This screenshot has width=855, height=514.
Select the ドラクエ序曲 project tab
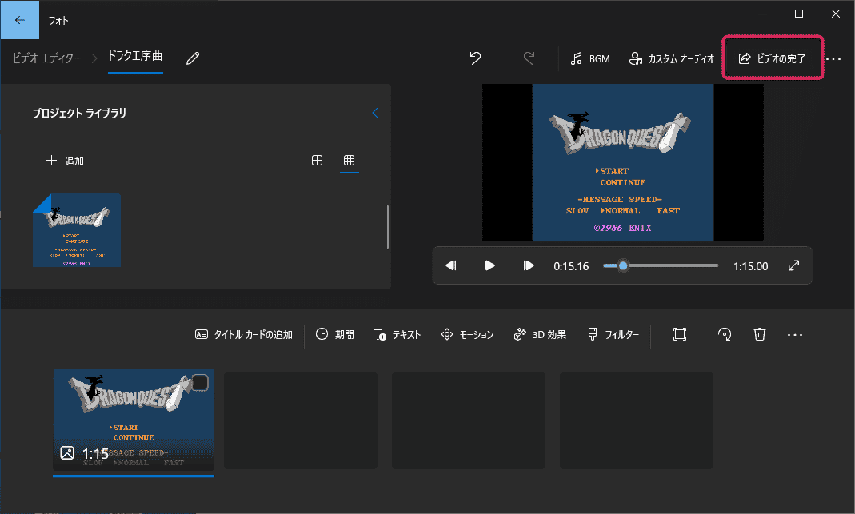click(x=134, y=58)
